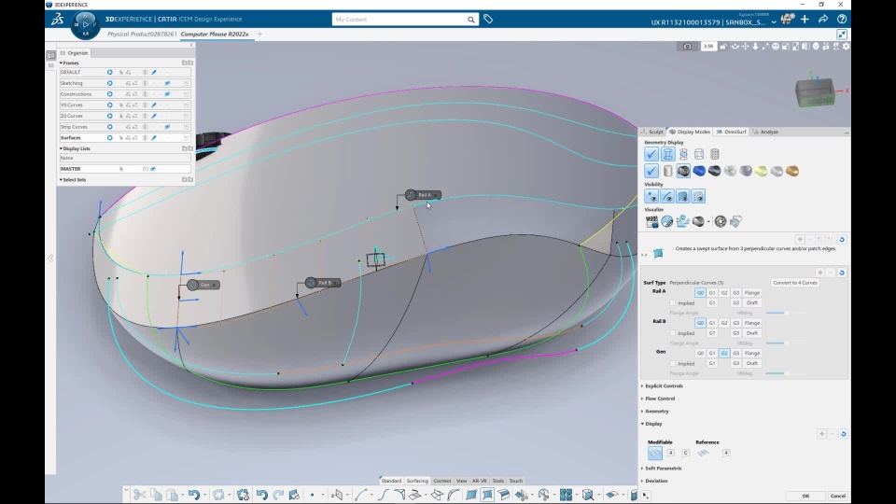The width and height of the screenshot is (896, 504).
Task: Click the zebra stripe display mode icon
Action: (x=683, y=171)
